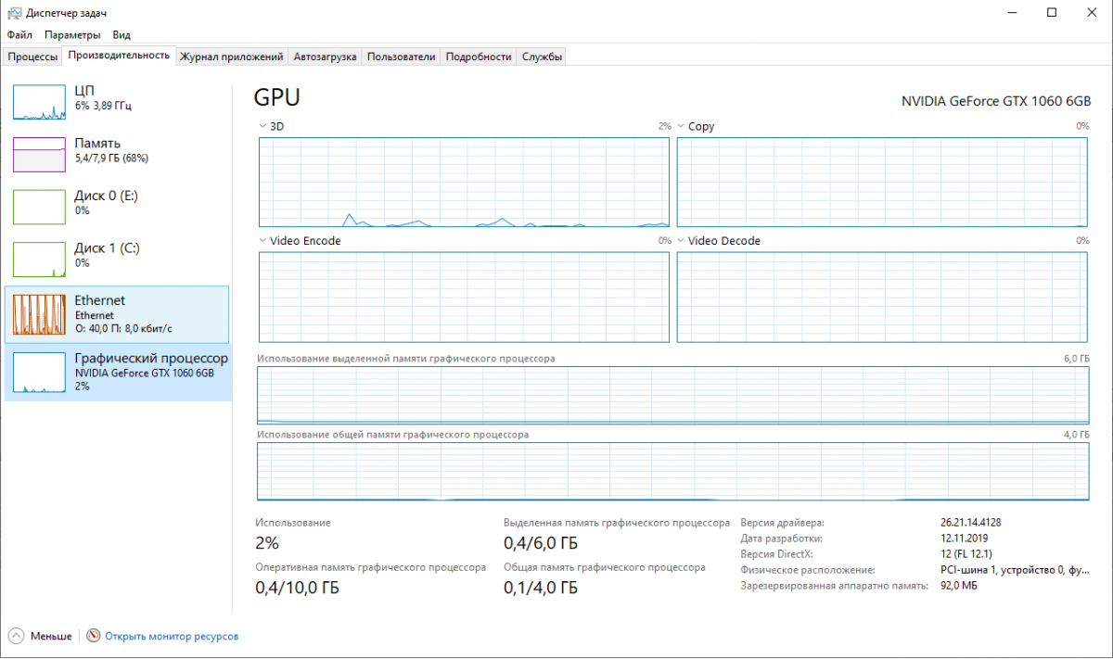Expand the 3D graph dropdown selector

coord(263,126)
